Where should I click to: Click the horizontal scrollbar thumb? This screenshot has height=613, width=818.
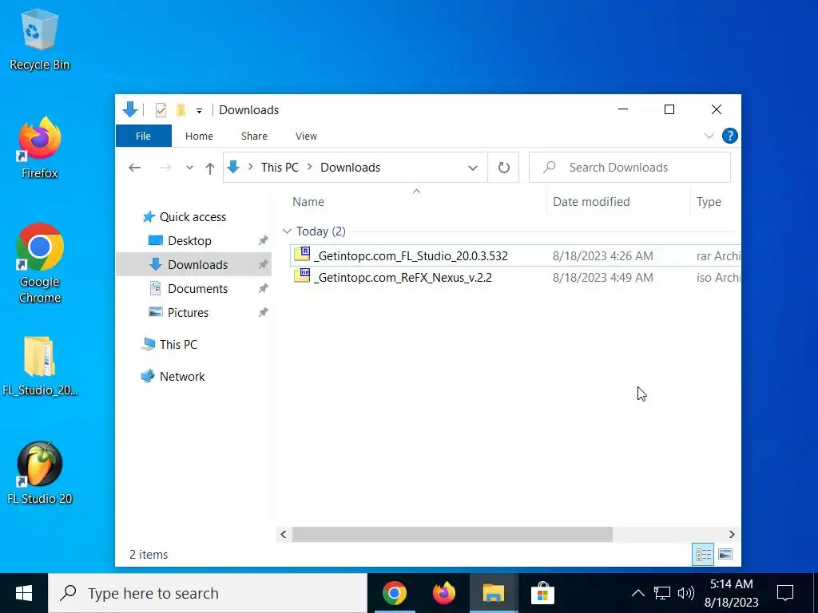click(452, 534)
